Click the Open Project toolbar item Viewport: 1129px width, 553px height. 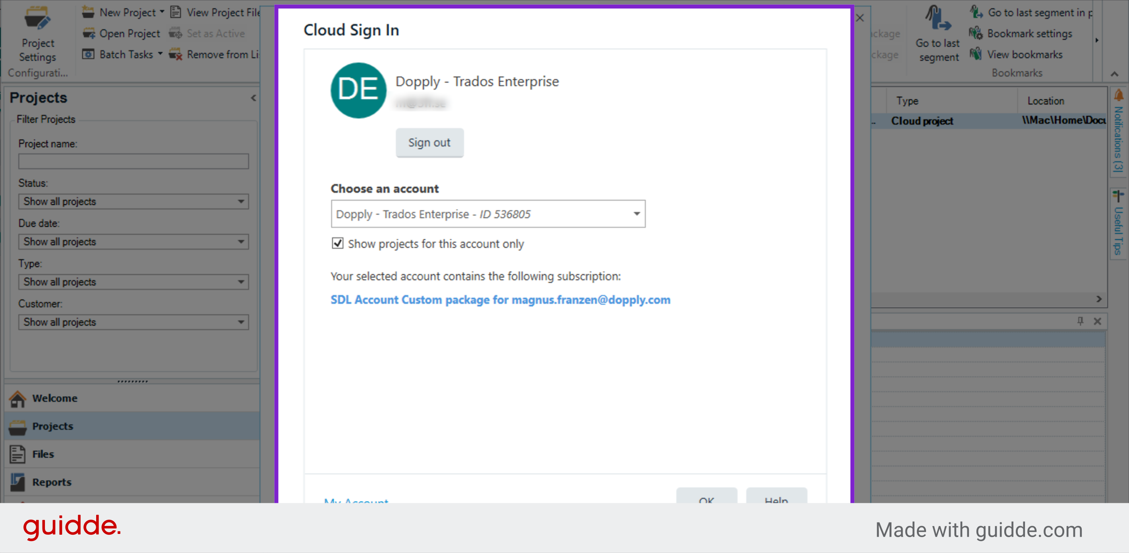(122, 33)
